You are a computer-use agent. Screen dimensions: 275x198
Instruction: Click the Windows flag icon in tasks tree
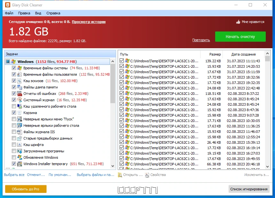(13, 62)
